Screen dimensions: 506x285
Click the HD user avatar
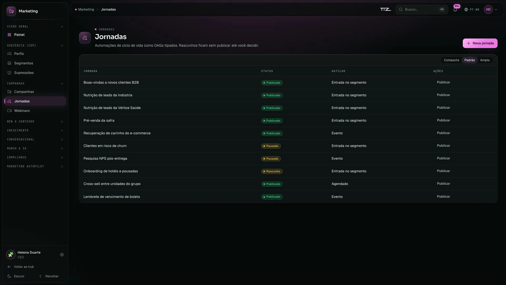(488, 9)
